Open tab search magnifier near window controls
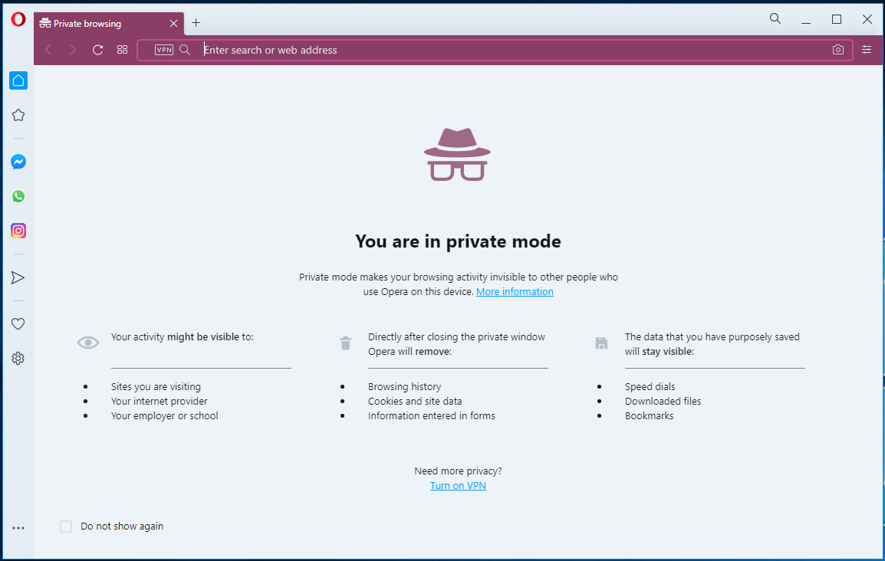885x561 pixels. tap(775, 18)
